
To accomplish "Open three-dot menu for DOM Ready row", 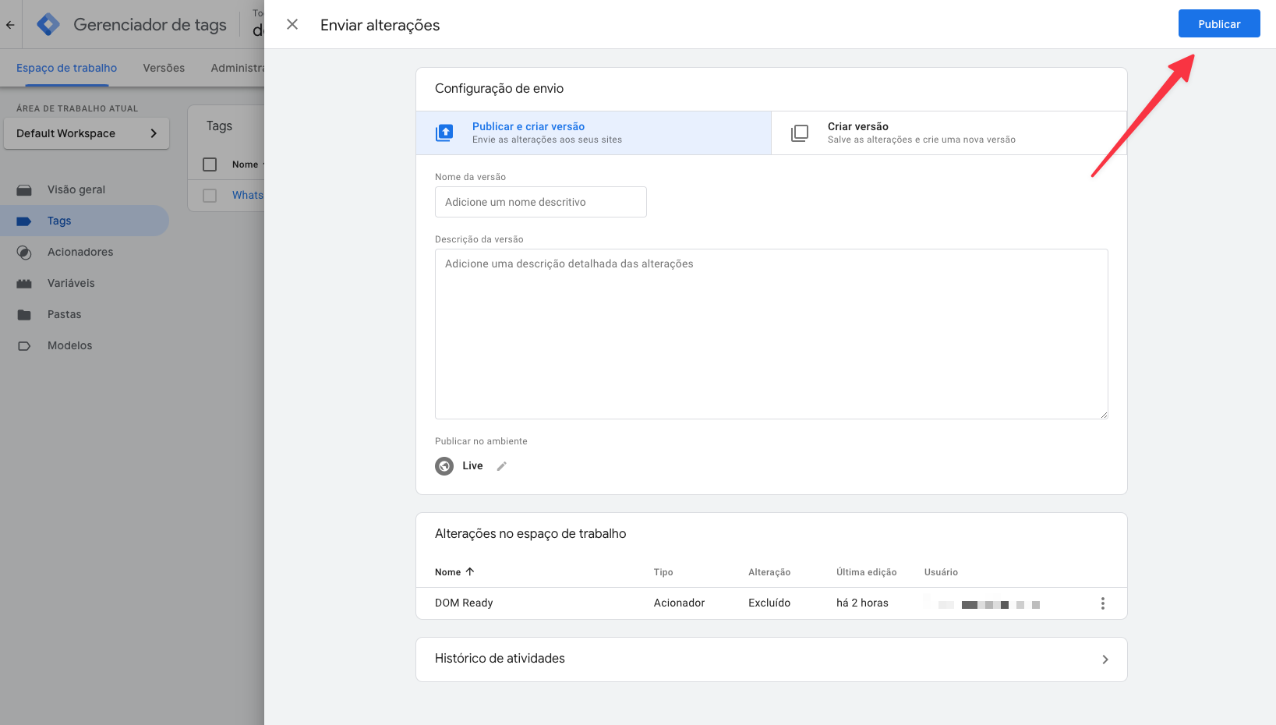I will tap(1102, 603).
